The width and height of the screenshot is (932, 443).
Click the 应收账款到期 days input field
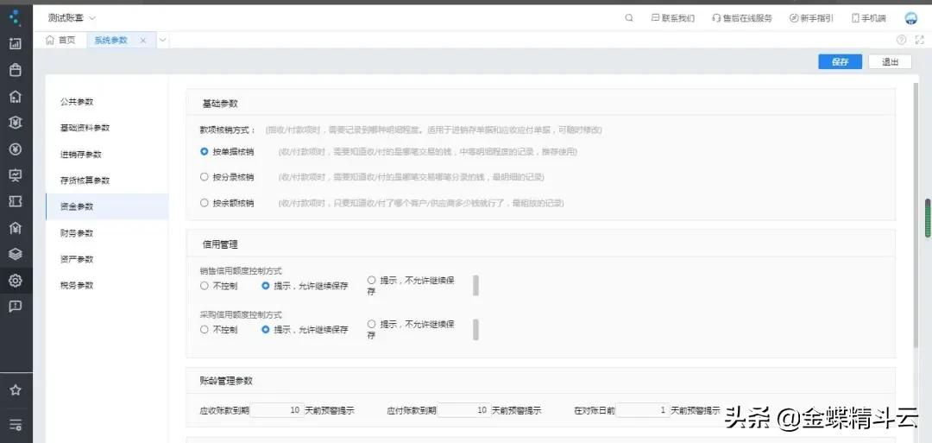276,410
